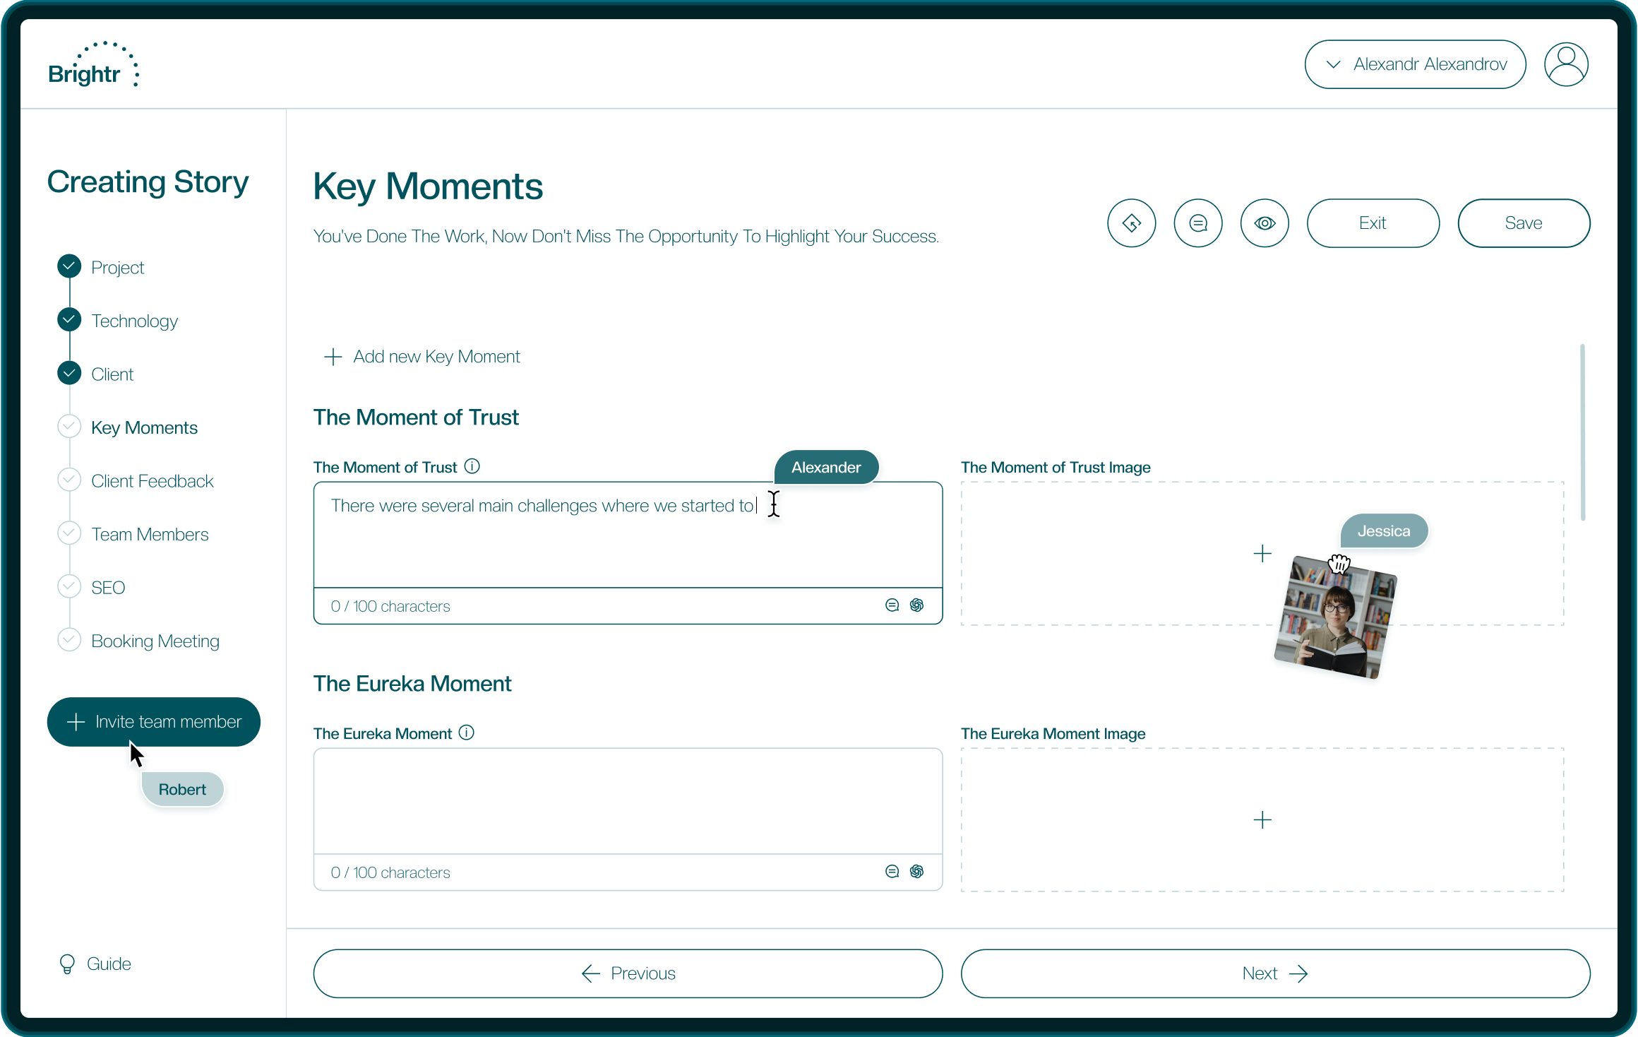This screenshot has width=1638, height=1037.
Task: Click the share icon button near Exit
Action: point(1131,223)
